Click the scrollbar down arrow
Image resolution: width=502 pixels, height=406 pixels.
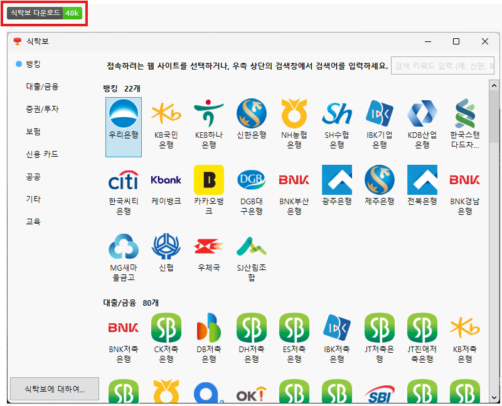[494, 397]
